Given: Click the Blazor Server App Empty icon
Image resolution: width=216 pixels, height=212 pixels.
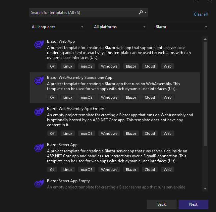Looking at the screenshot, I should point(39,184).
